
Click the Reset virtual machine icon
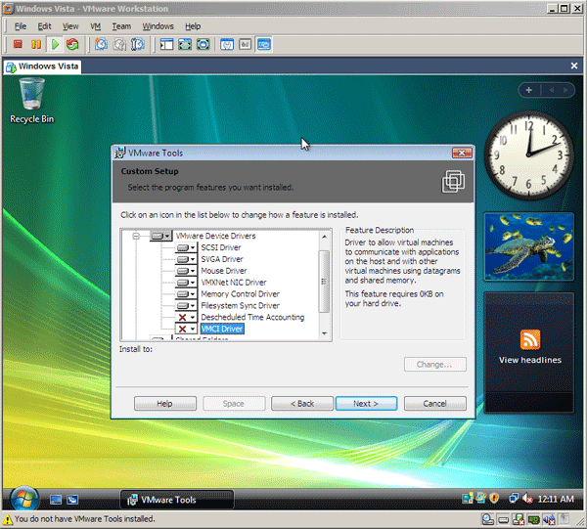(x=72, y=45)
